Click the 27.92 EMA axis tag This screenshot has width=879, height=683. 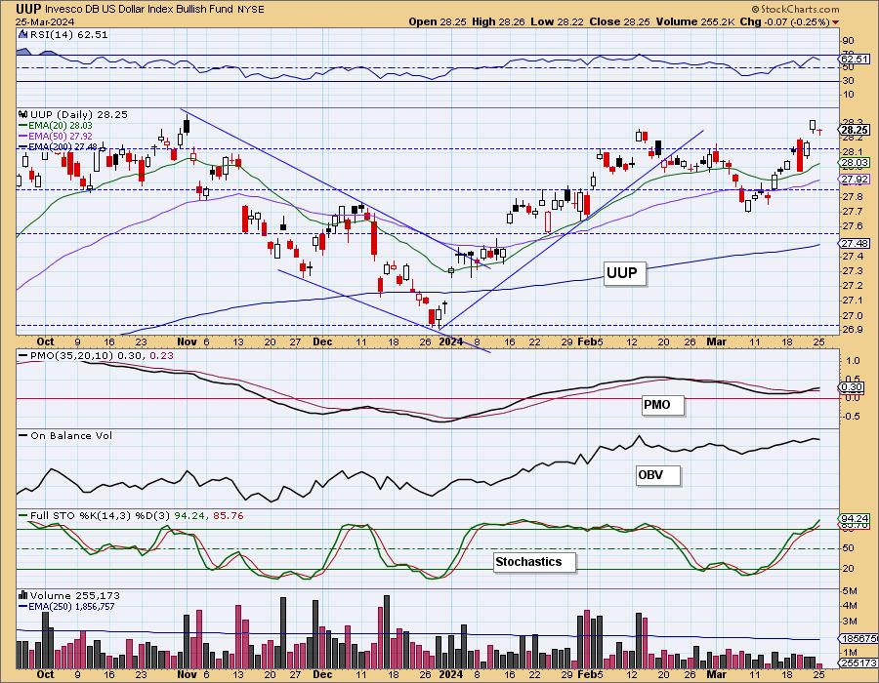(855, 180)
